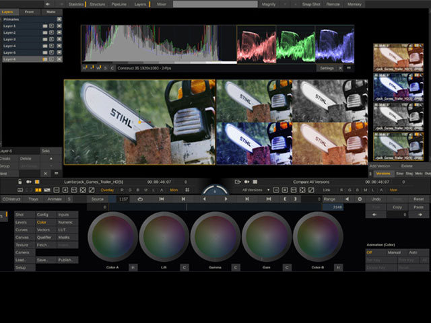Set animation mode to Manual
Viewport: 431px width, 323px height.
(x=394, y=252)
